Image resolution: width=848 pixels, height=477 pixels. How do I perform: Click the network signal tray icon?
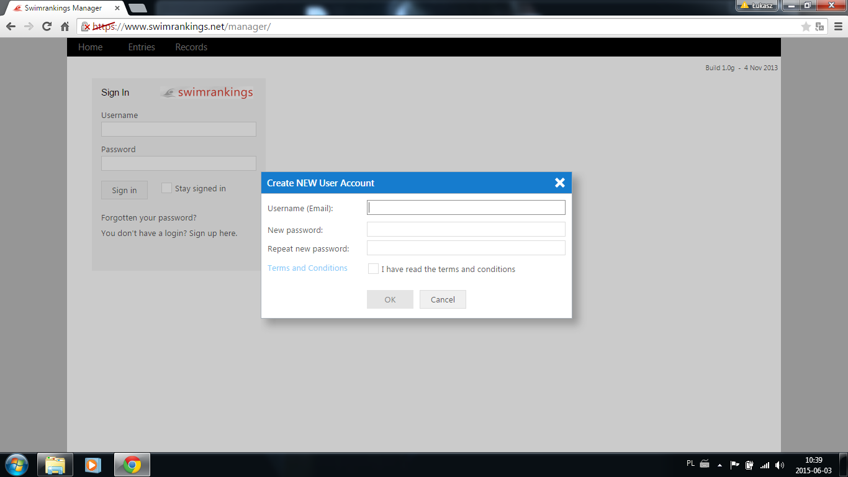click(x=765, y=465)
